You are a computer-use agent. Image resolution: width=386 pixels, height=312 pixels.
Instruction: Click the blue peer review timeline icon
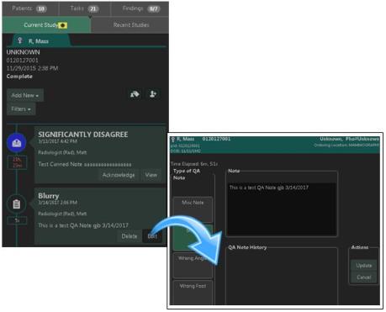tap(17, 143)
